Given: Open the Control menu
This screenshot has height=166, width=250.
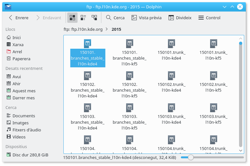Looking at the screenshot, I should pos(209,18).
